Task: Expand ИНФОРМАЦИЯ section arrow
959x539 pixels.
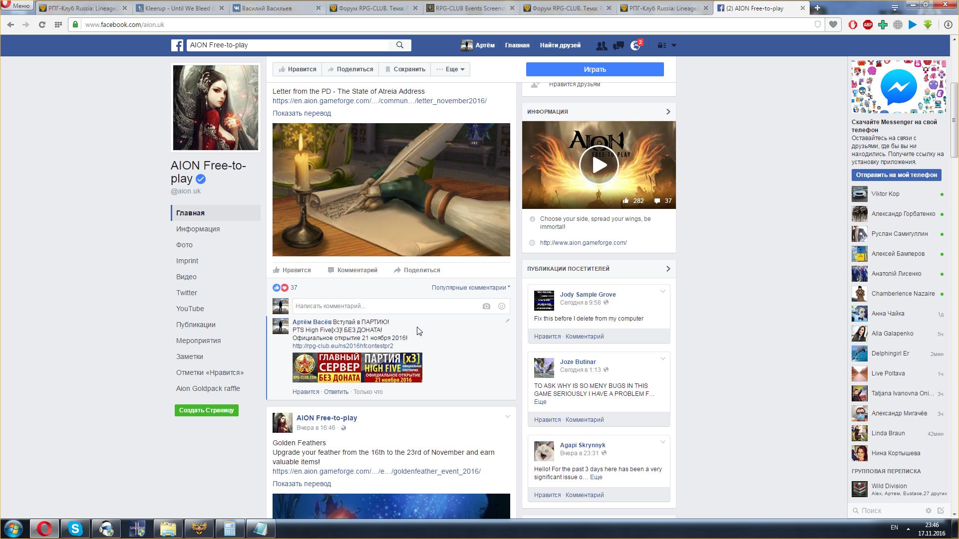Action: pos(668,112)
